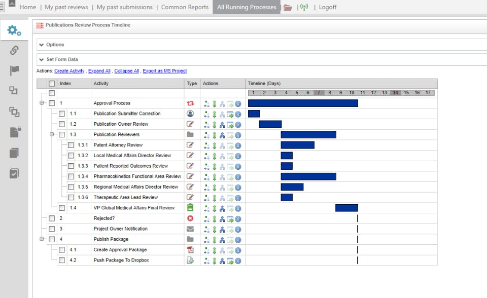Click the red X type icon for Rejected?

(x=190, y=218)
